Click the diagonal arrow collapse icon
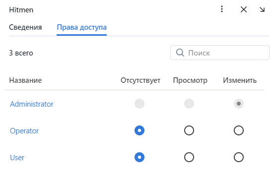Viewport: 275px width, 180px height. click(262, 9)
